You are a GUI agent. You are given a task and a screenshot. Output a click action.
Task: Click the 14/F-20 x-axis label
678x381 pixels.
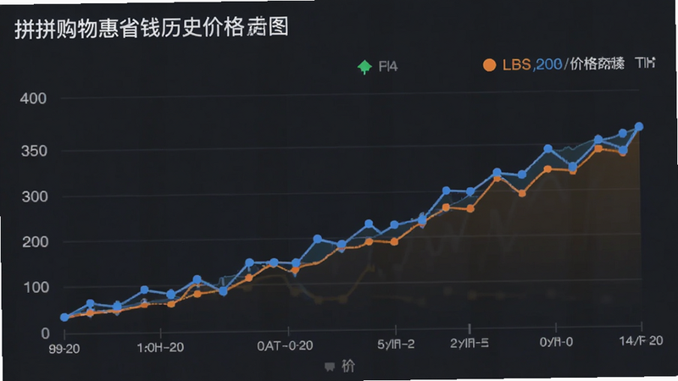pos(641,341)
